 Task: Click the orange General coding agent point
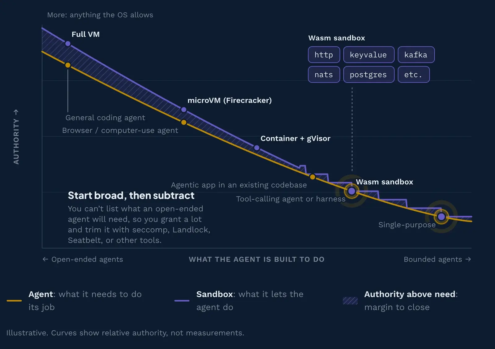click(68, 65)
